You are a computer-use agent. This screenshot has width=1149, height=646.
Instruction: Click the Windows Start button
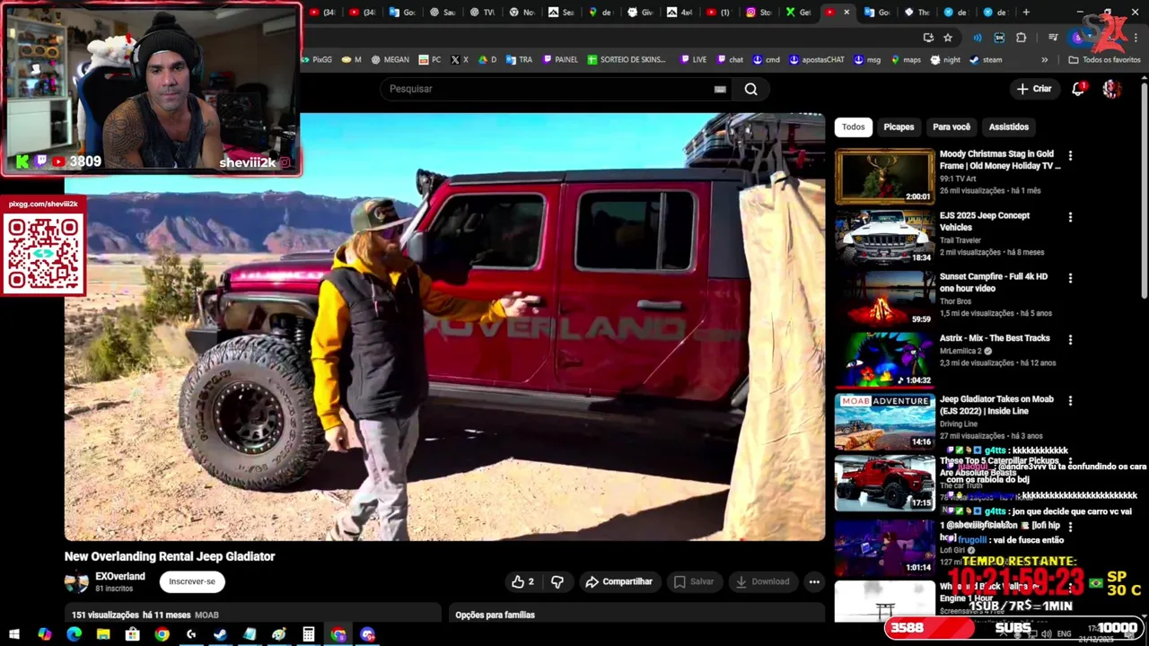pos(14,634)
